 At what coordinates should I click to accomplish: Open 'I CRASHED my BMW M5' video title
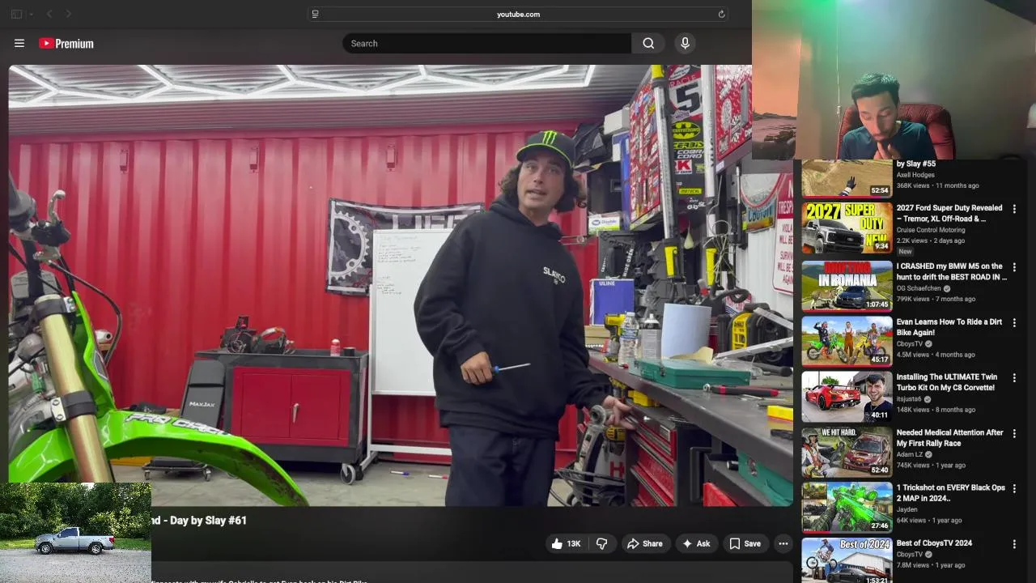click(x=952, y=271)
